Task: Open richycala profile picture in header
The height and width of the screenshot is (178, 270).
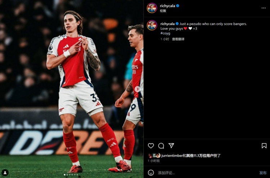Action: 152,8
